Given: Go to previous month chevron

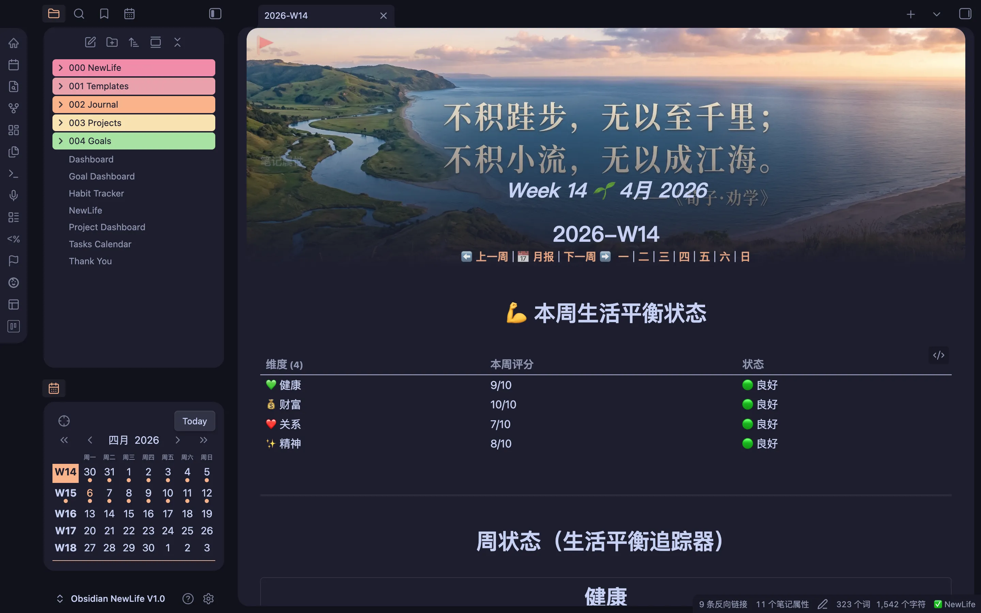Looking at the screenshot, I should click(90, 440).
